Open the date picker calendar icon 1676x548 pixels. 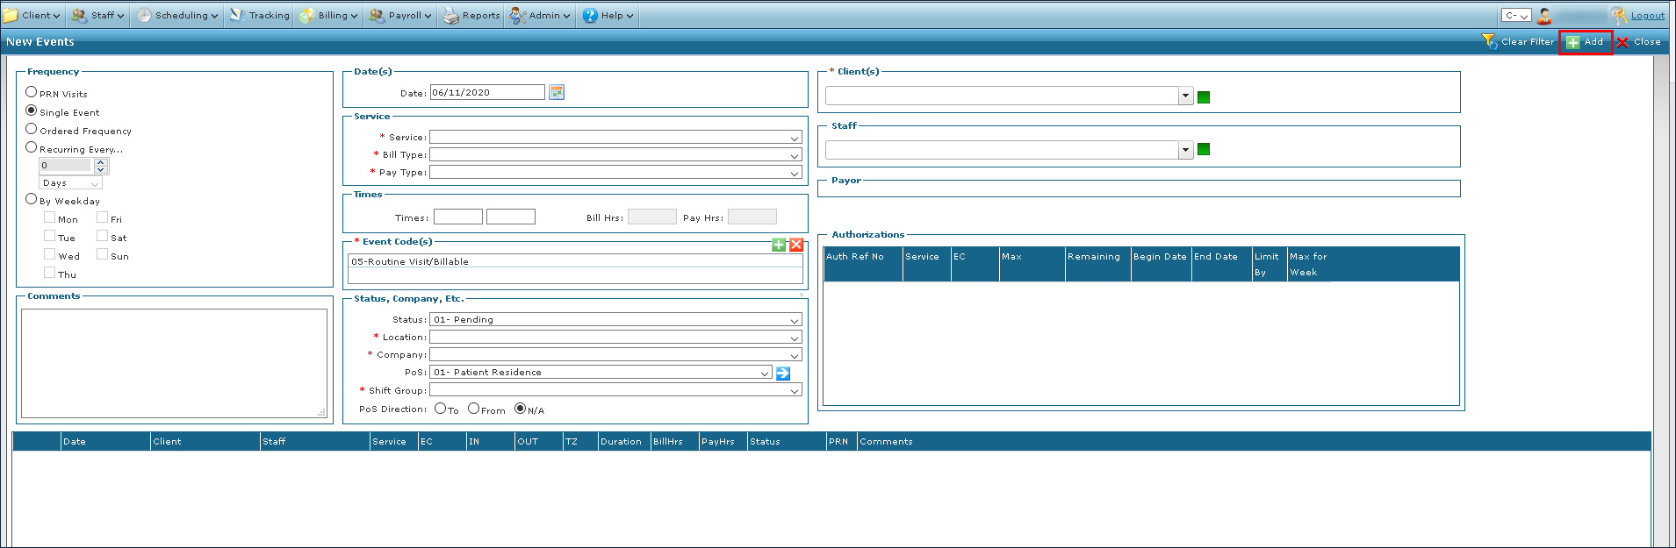pyautogui.click(x=556, y=92)
